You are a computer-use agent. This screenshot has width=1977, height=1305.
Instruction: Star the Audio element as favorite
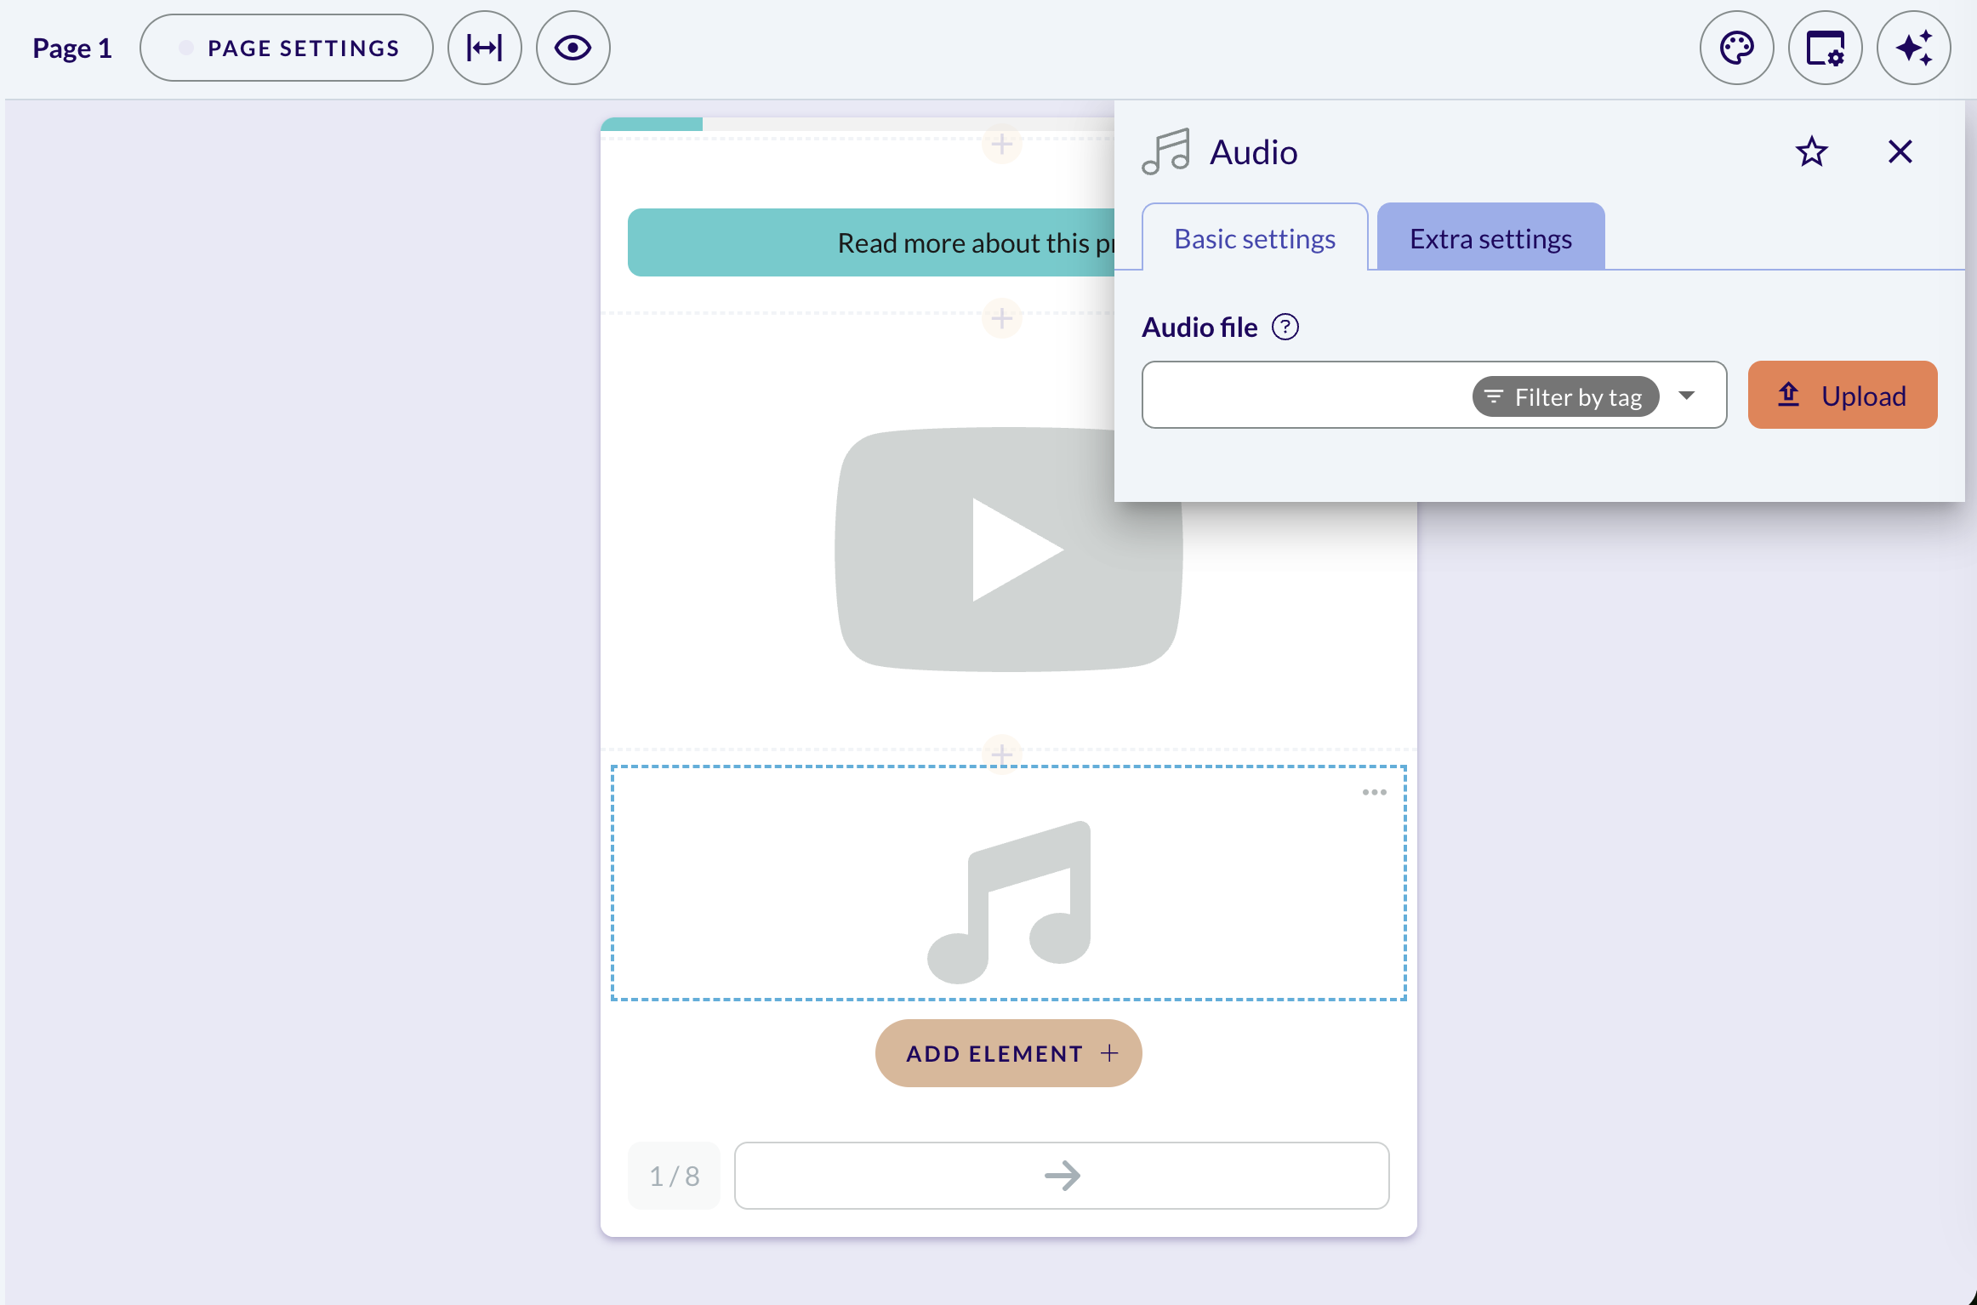[1812, 152]
